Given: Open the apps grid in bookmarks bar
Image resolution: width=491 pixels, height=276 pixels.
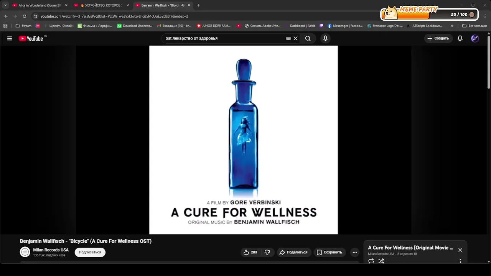Looking at the screenshot, I should click(x=5, y=26).
